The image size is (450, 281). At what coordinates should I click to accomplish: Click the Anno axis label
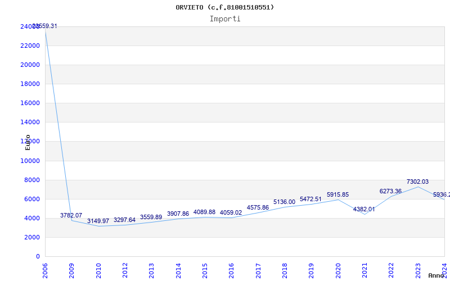(436, 275)
